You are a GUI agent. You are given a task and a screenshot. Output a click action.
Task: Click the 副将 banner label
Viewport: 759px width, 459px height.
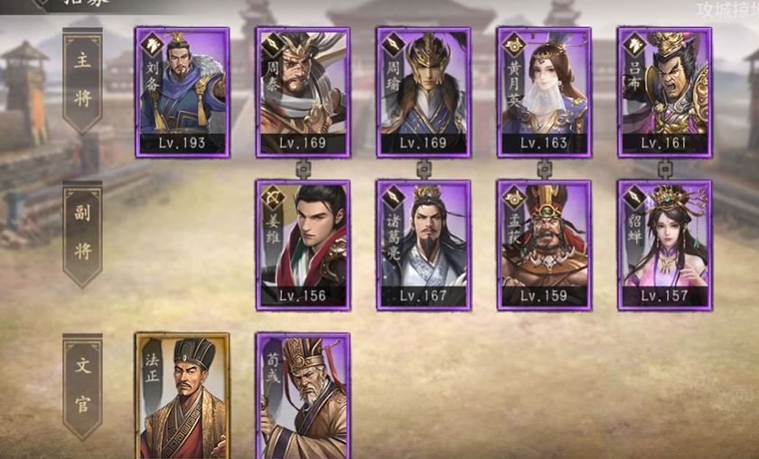click(x=83, y=234)
